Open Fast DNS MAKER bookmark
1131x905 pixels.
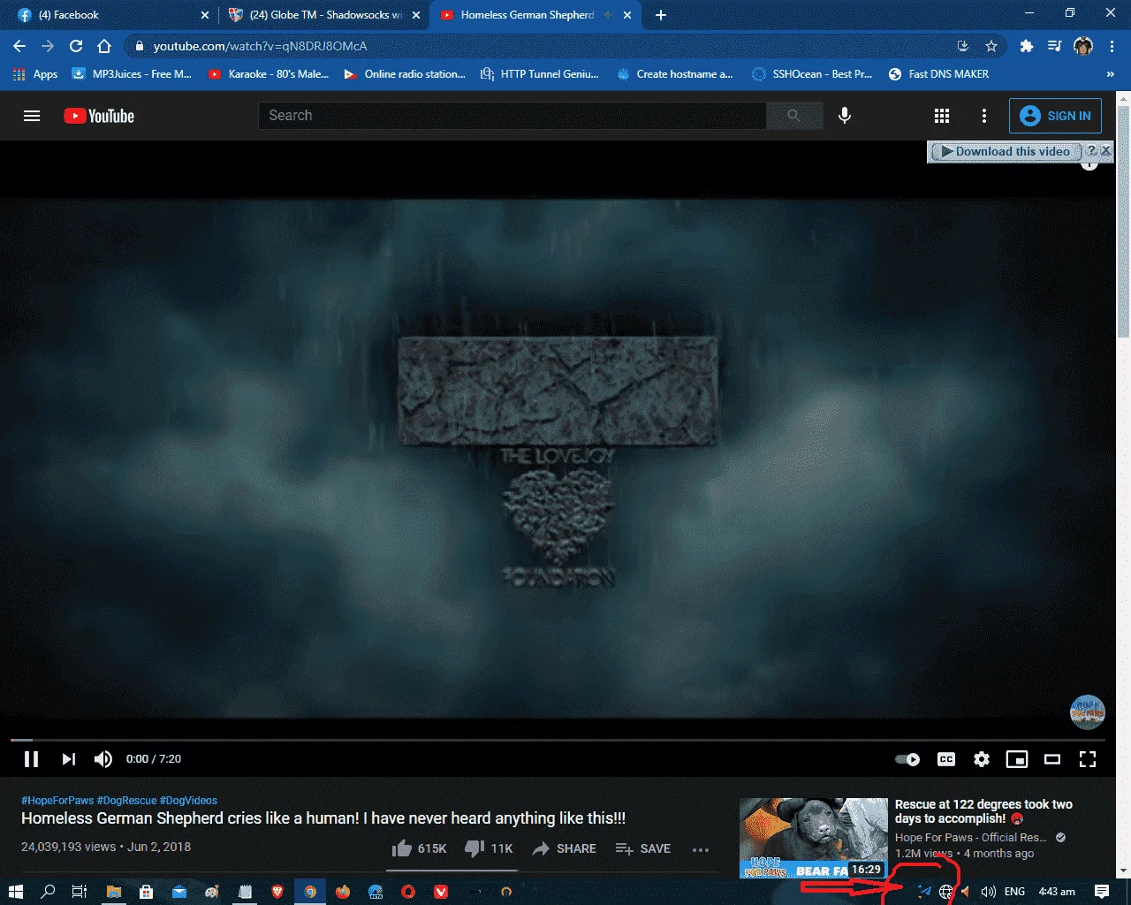coord(938,74)
